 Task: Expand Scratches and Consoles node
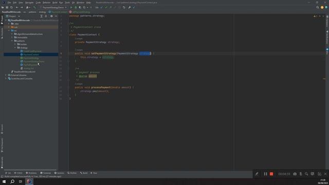point(6,79)
